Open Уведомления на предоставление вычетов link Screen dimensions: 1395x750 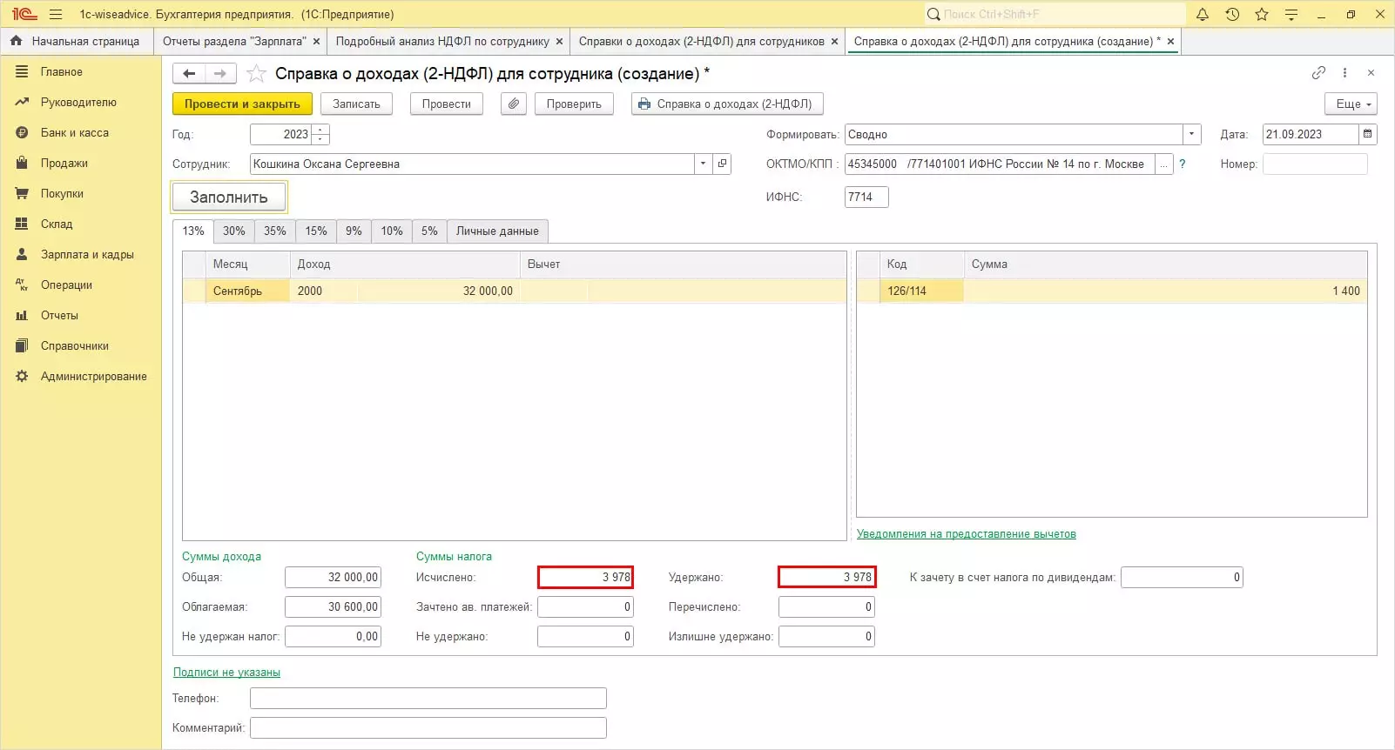pyautogui.click(x=966, y=534)
